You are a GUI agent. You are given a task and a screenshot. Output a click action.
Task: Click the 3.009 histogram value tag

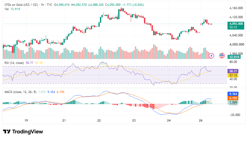(233, 102)
